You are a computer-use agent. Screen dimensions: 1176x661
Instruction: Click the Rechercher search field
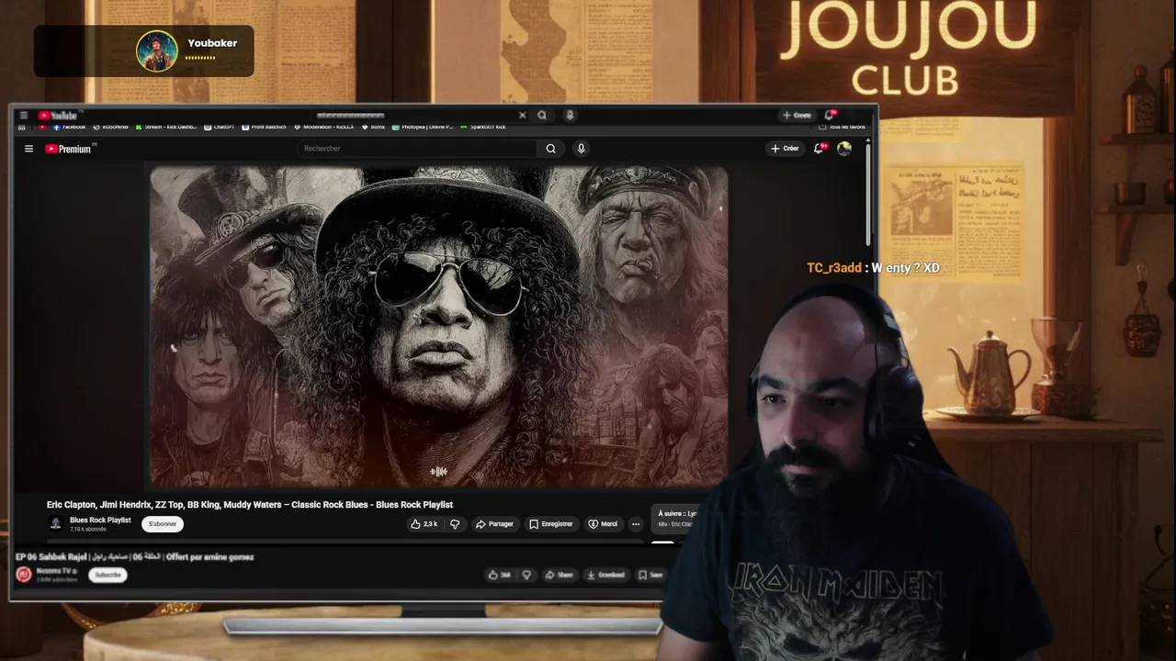click(x=418, y=149)
